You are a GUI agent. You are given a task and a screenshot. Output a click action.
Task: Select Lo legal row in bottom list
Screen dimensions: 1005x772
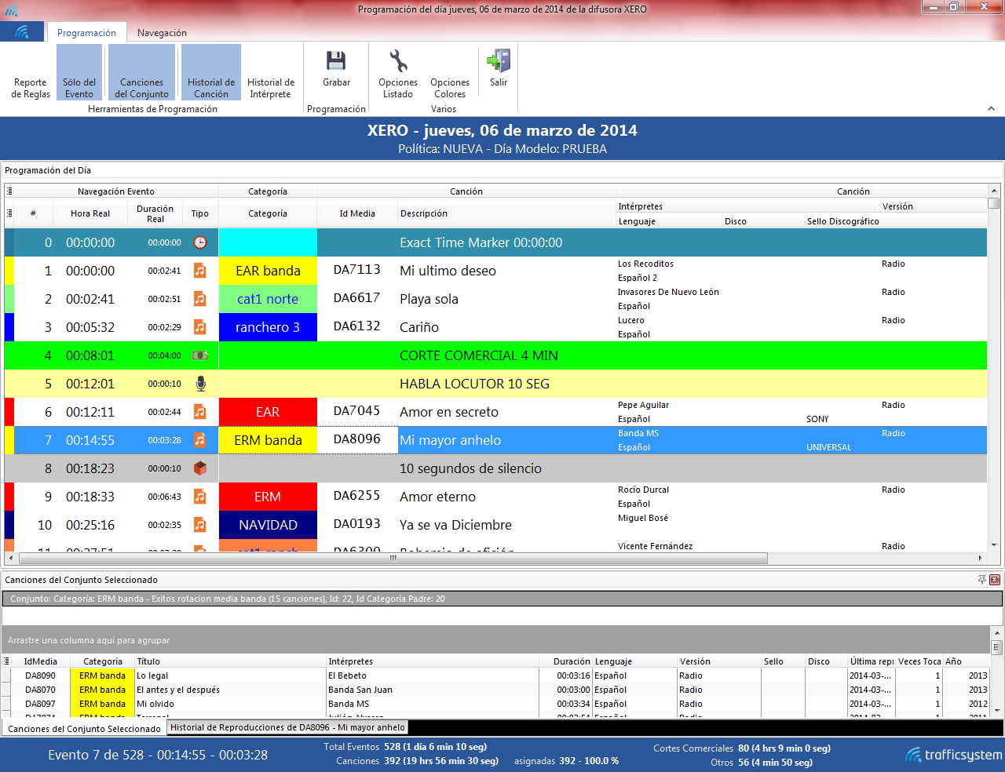pos(495,675)
